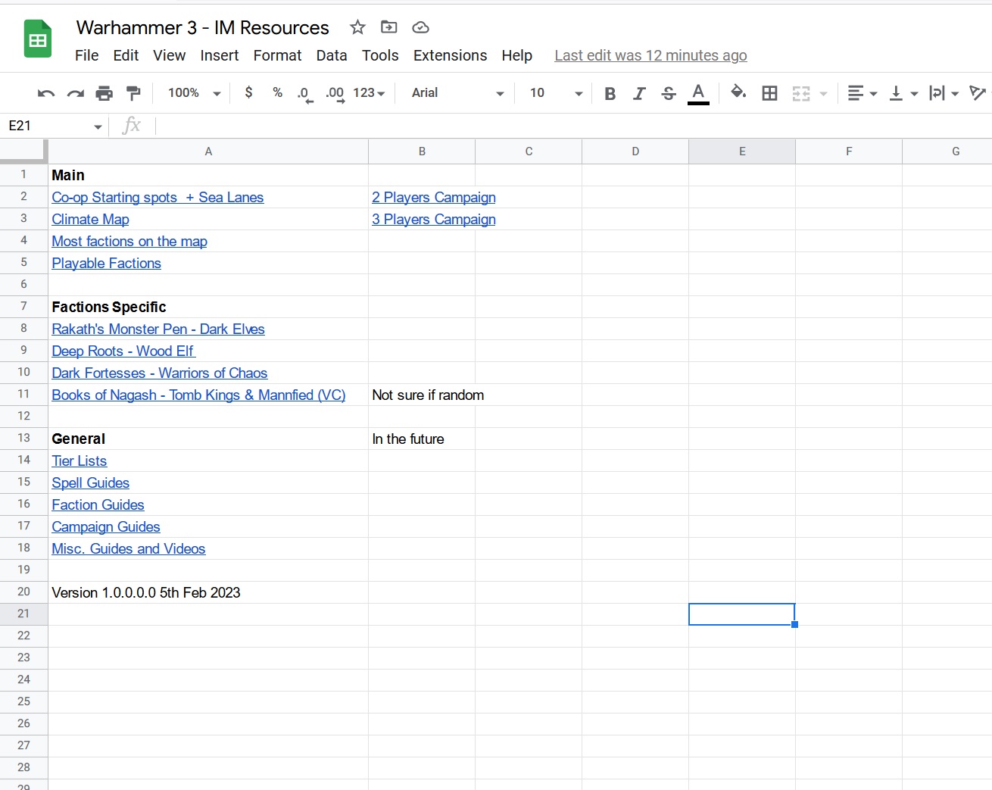Expand the Merge cells dropdown arrow

click(x=823, y=94)
